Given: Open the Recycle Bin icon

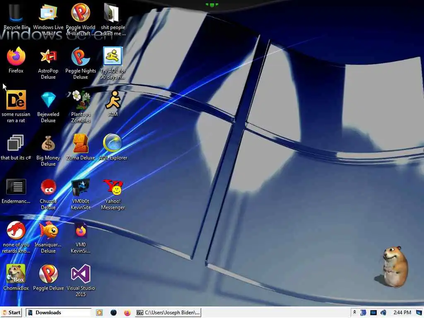Looking at the screenshot, I should coord(16,17).
